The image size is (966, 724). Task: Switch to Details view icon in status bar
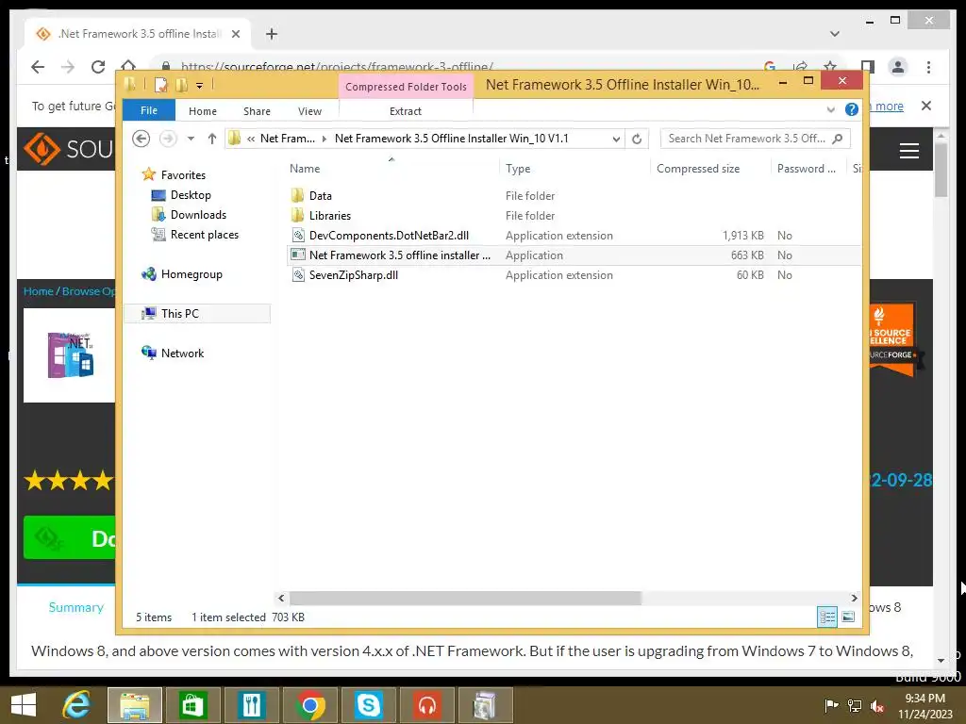coord(826,617)
